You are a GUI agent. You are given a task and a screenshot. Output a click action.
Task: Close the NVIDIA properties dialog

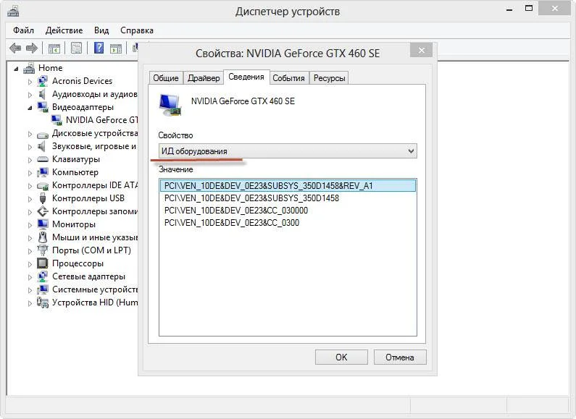point(422,50)
